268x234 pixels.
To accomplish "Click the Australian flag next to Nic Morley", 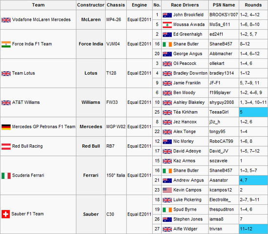I will [x=167, y=142].
